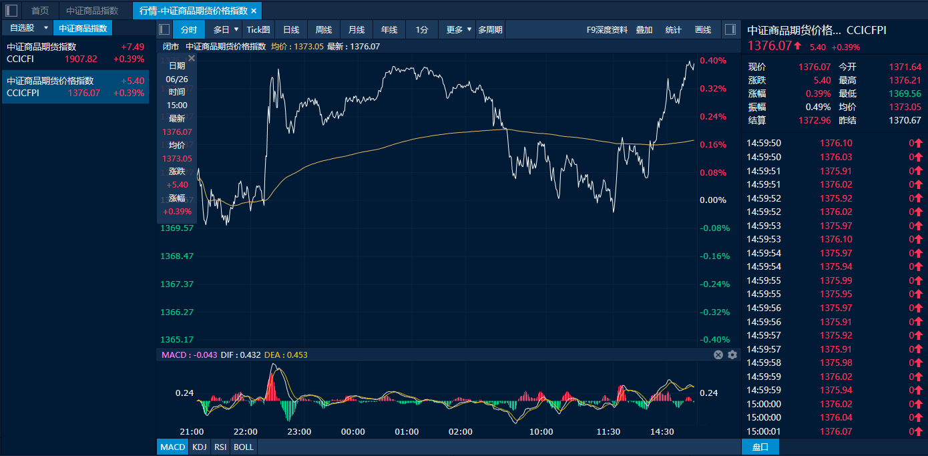Click the 盘口 button at bottom right
This screenshot has height=456, width=928.
[760, 447]
